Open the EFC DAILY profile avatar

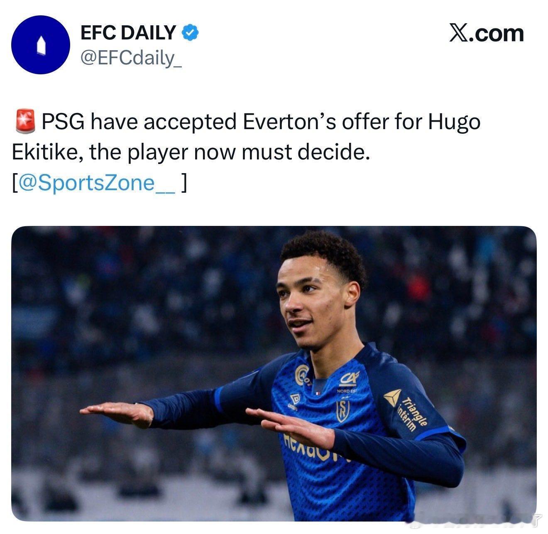point(40,45)
